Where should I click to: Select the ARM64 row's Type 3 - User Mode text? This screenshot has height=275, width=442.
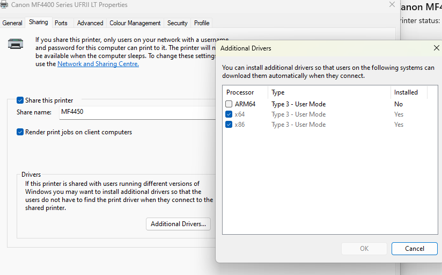pyautogui.click(x=299, y=104)
